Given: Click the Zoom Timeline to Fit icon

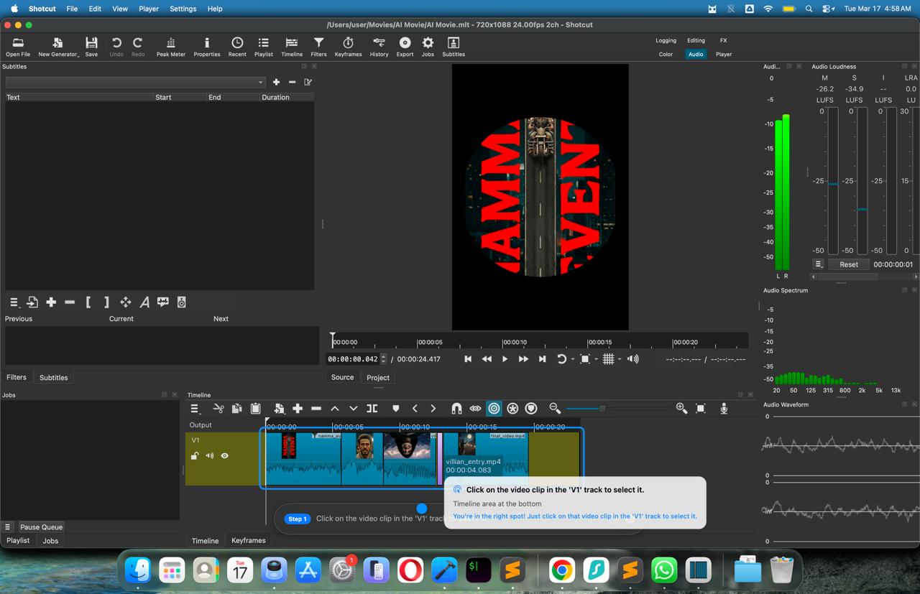Looking at the screenshot, I should pyautogui.click(x=701, y=409).
